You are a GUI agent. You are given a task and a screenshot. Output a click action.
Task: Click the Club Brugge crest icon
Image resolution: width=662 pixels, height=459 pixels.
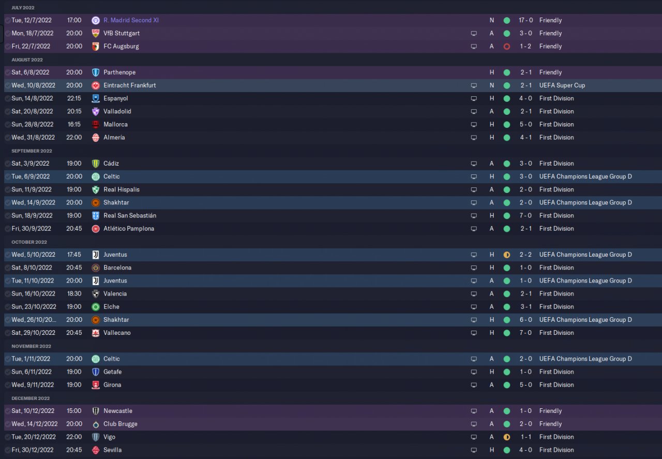(x=95, y=424)
